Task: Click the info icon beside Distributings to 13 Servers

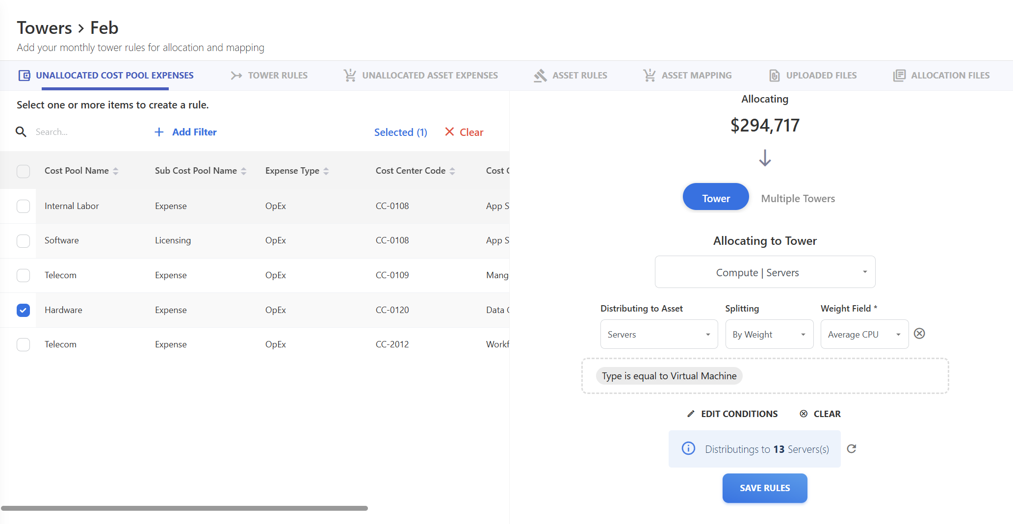Action: (689, 448)
